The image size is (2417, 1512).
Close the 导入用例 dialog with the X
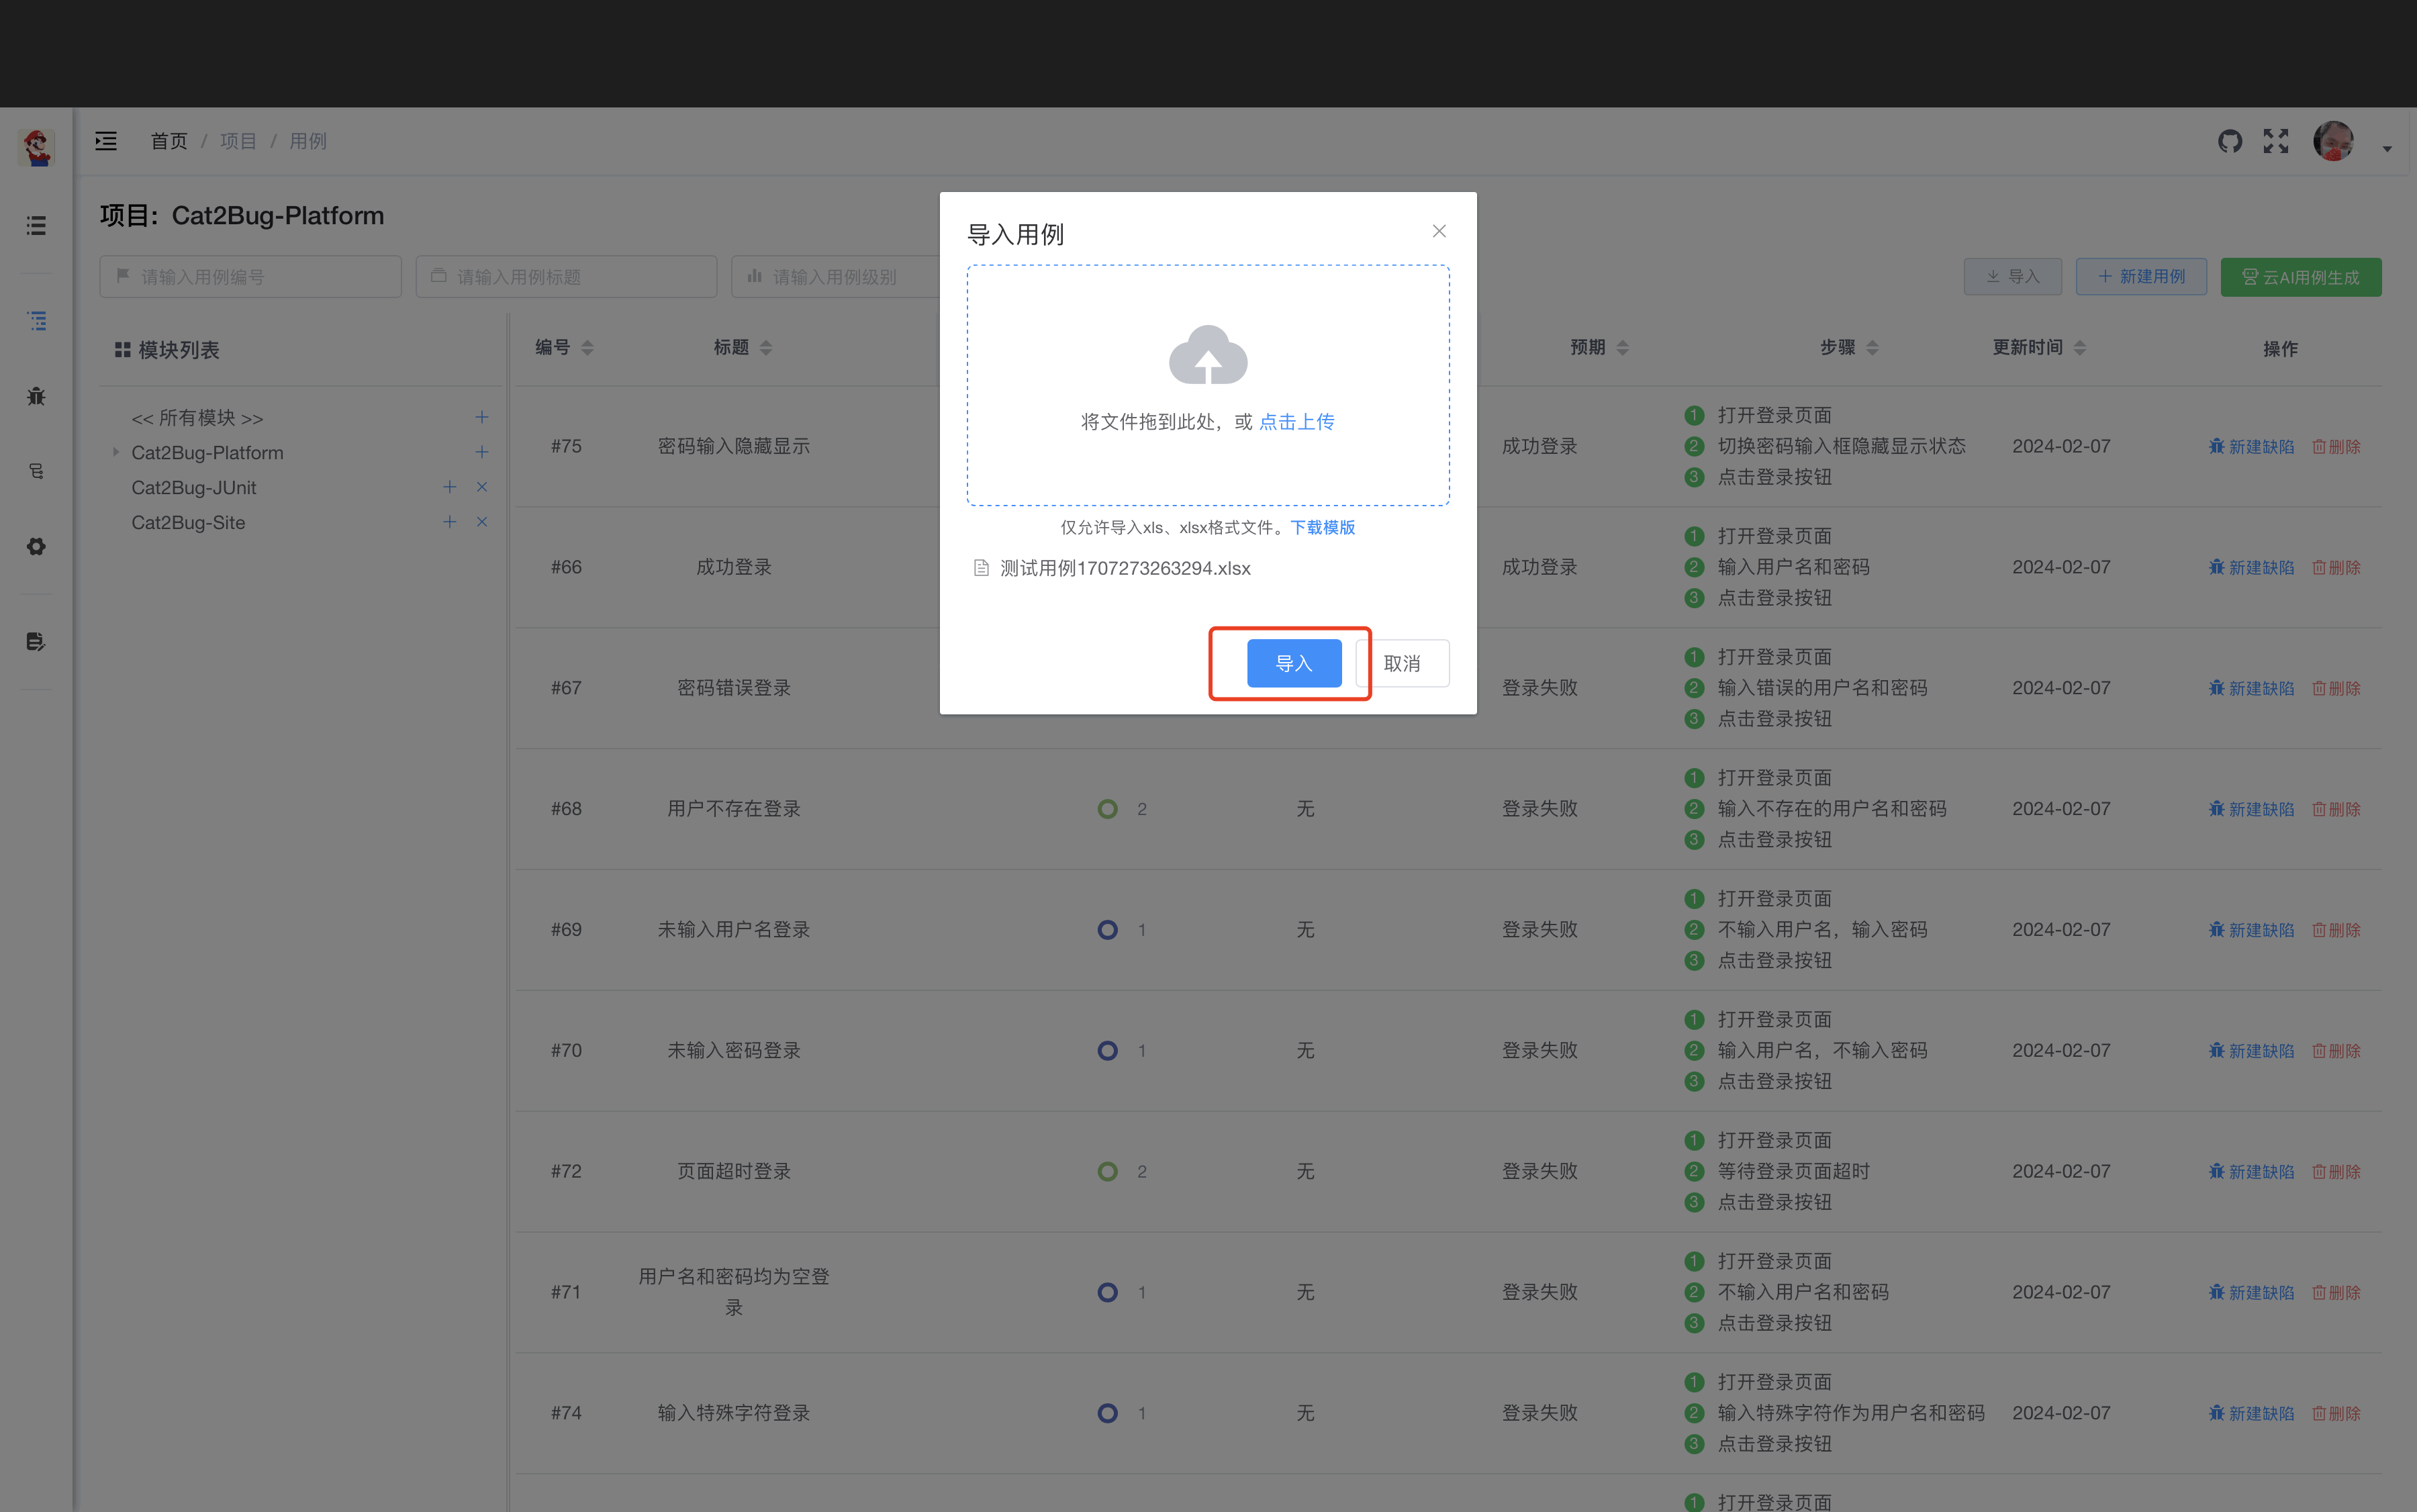point(1439,231)
